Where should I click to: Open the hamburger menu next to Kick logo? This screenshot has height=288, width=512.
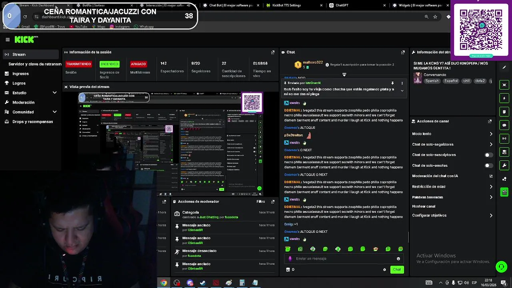8,40
